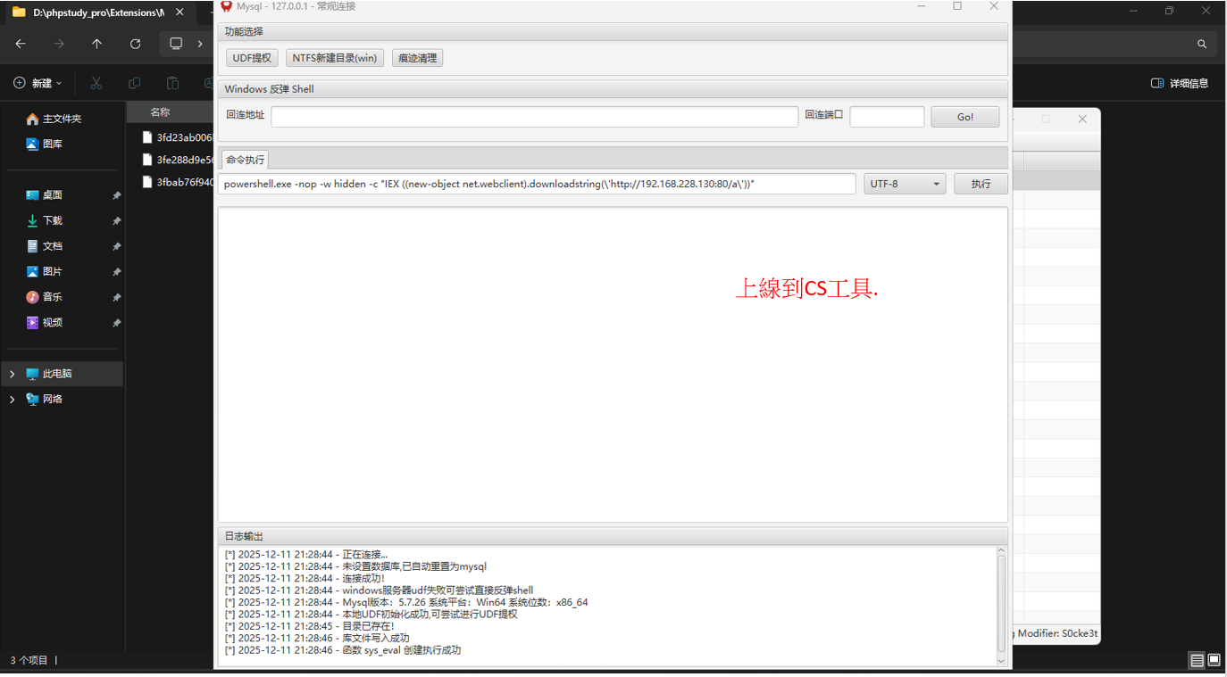Screen dimensions: 1227x677
Task: Click inside the command output text area
Action: 613,365
